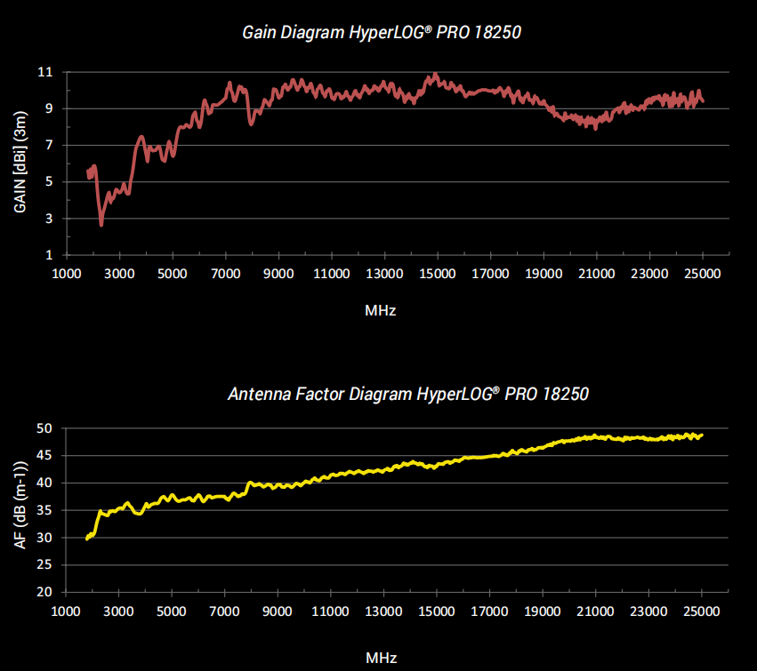
Task: Select 3000 on the Antenna Factor frequency axis
Action: pos(119,611)
